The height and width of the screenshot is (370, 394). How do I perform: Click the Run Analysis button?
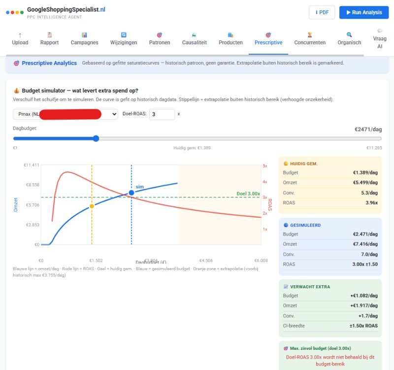pos(364,12)
